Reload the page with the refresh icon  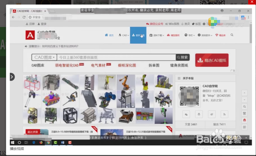coord(24,17)
